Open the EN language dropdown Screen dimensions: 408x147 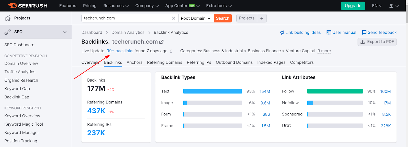(377, 6)
